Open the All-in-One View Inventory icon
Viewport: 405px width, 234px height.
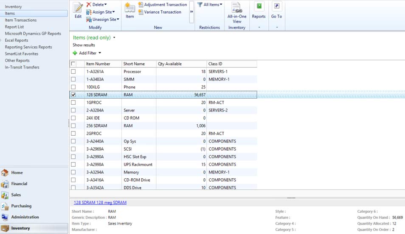pos(236,7)
